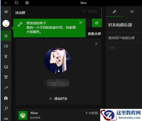142x121 pixels.
Task: Click the 查找用户或俱乐部 search field
Action: pos(124,38)
